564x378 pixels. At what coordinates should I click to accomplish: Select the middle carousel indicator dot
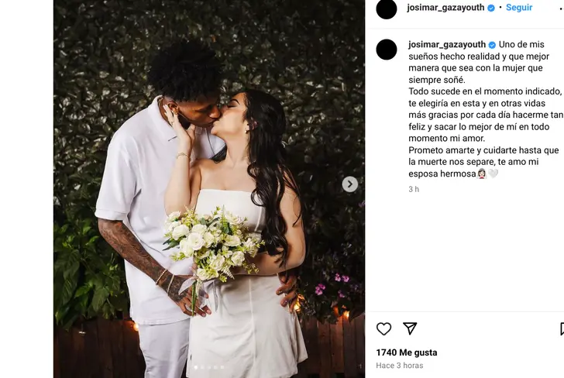pyautogui.click(x=209, y=367)
